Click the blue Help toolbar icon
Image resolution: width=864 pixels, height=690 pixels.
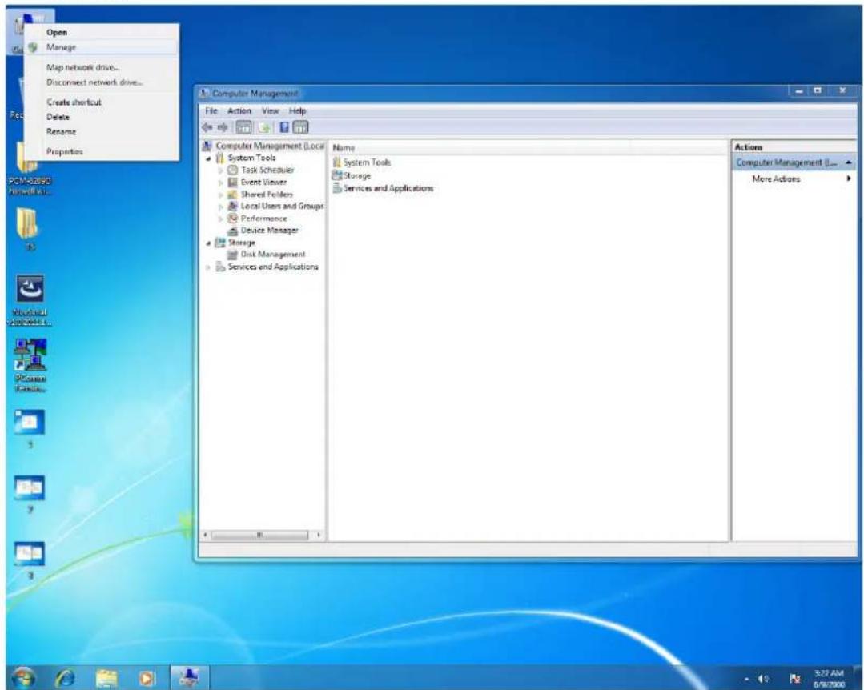pos(284,128)
